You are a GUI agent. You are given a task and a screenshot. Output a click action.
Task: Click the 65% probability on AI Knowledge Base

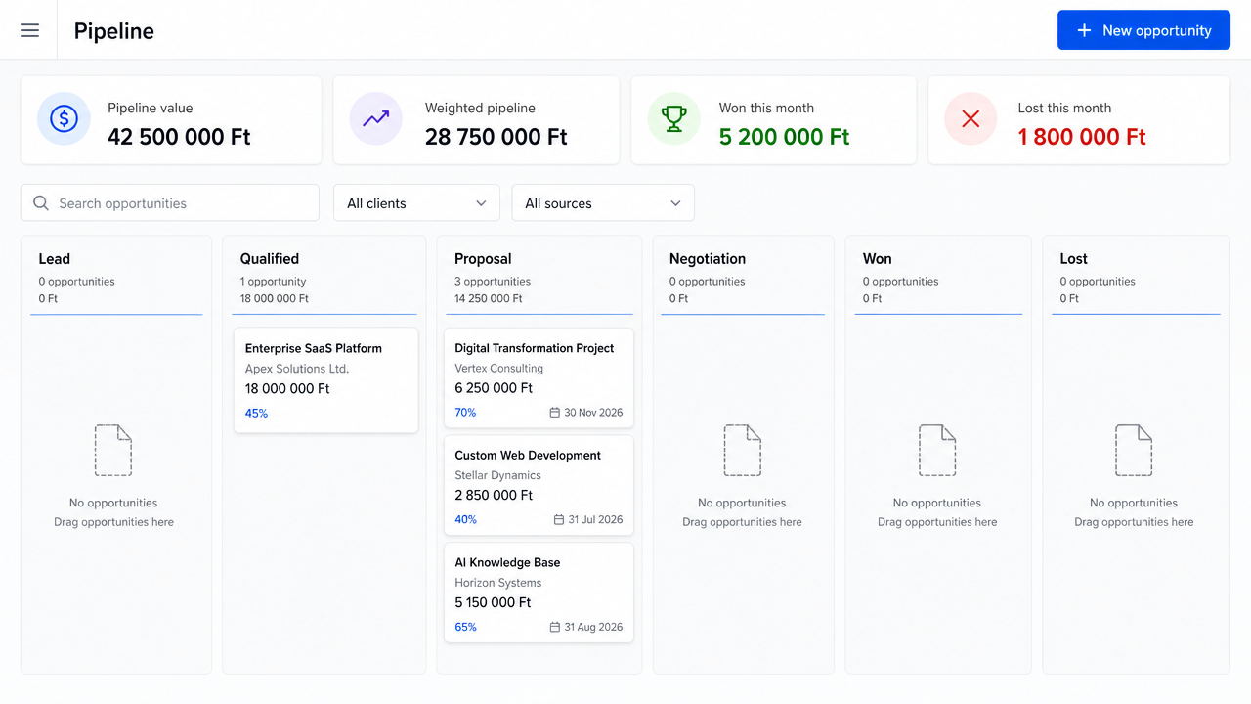tap(466, 627)
